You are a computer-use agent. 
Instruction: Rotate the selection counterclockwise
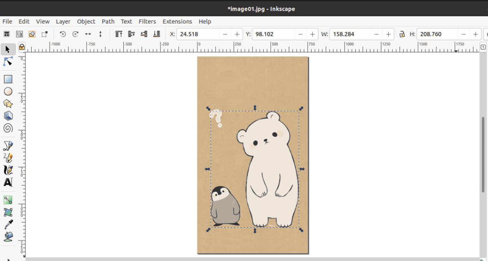(x=62, y=34)
